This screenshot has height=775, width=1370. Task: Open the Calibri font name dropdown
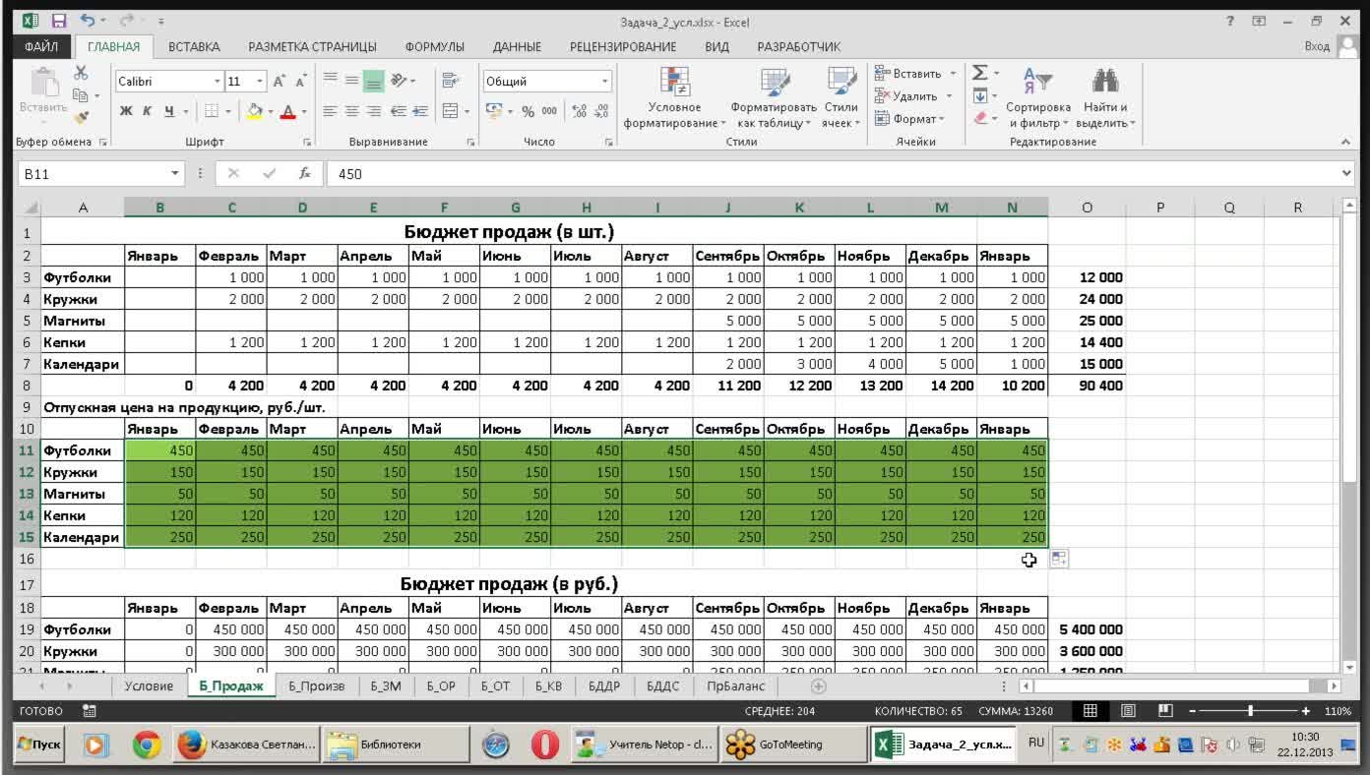(x=218, y=82)
